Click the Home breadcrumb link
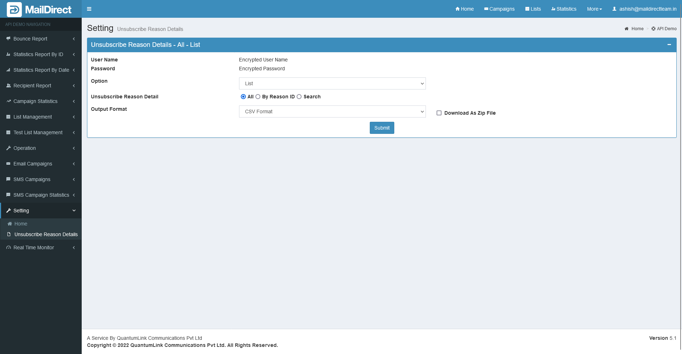The height and width of the screenshot is (354, 682). point(637,29)
